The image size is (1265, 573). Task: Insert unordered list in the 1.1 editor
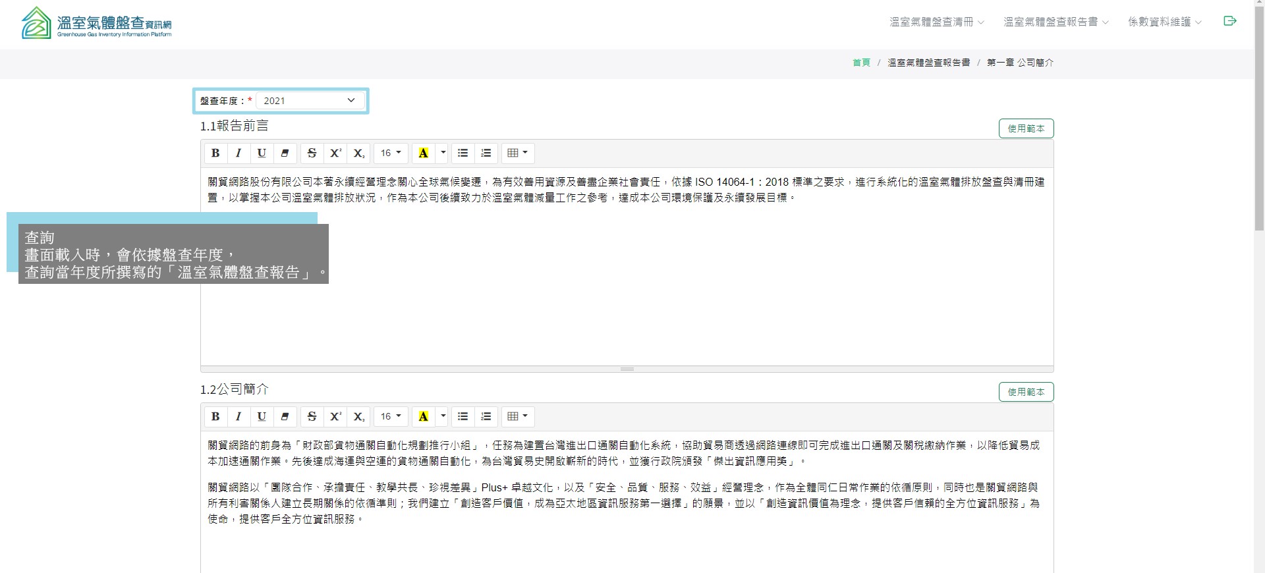(x=463, y=153)
